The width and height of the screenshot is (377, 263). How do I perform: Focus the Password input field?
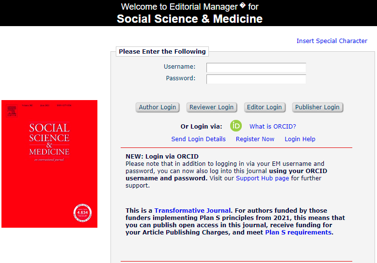[x=256, y=79]
